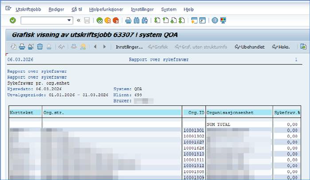
Task: Click the Klient: 699 text
Action: tap(128, 95)
